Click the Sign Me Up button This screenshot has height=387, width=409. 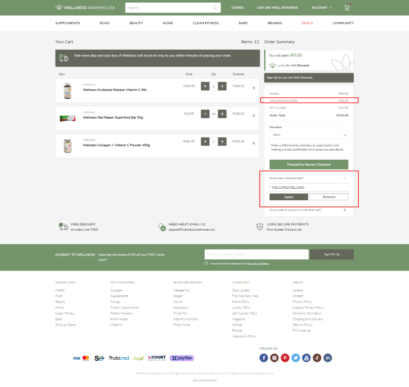[332, 254]
